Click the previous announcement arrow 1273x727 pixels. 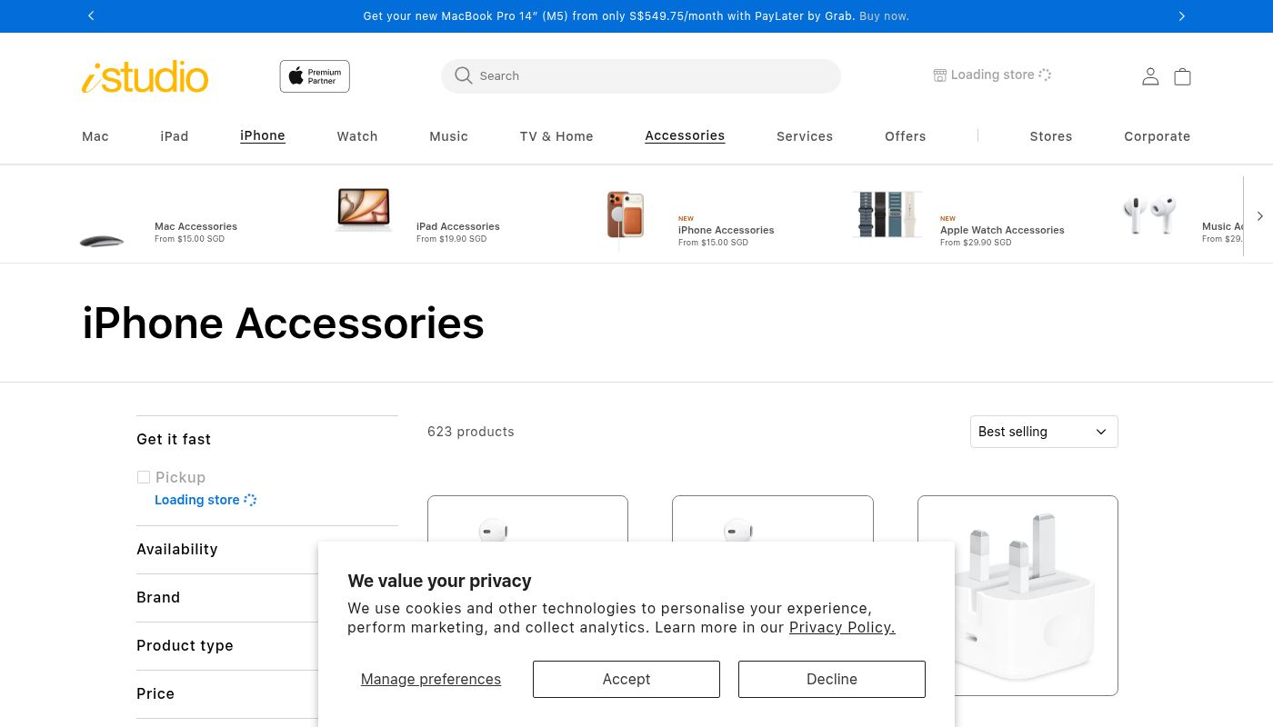coord(91,15)
